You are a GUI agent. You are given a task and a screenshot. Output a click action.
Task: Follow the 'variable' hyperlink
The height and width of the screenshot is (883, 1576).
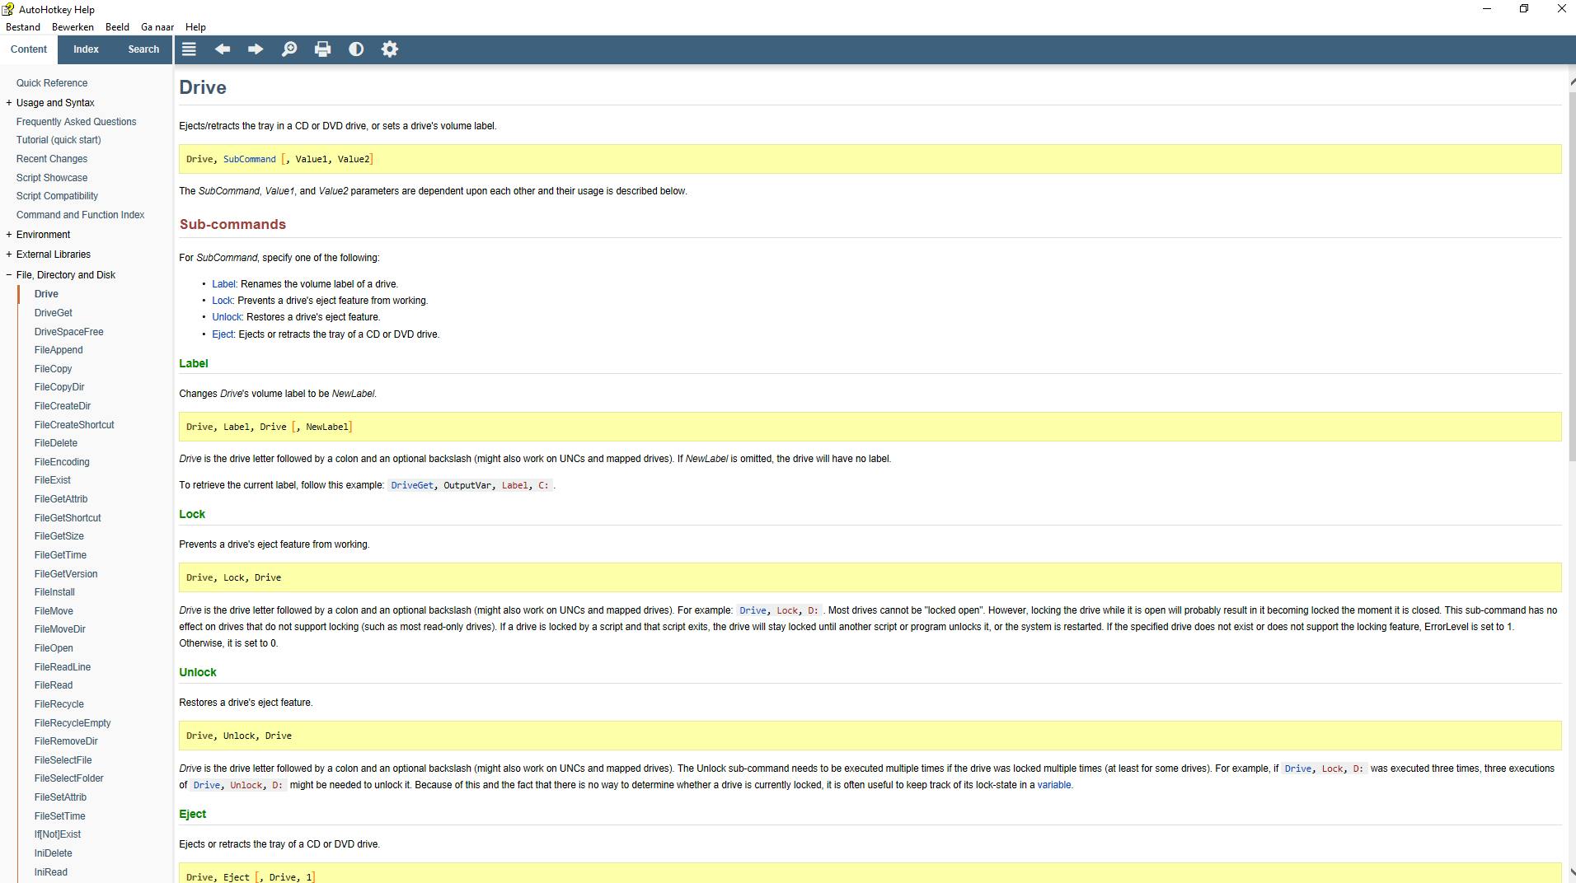point(1054,785)
